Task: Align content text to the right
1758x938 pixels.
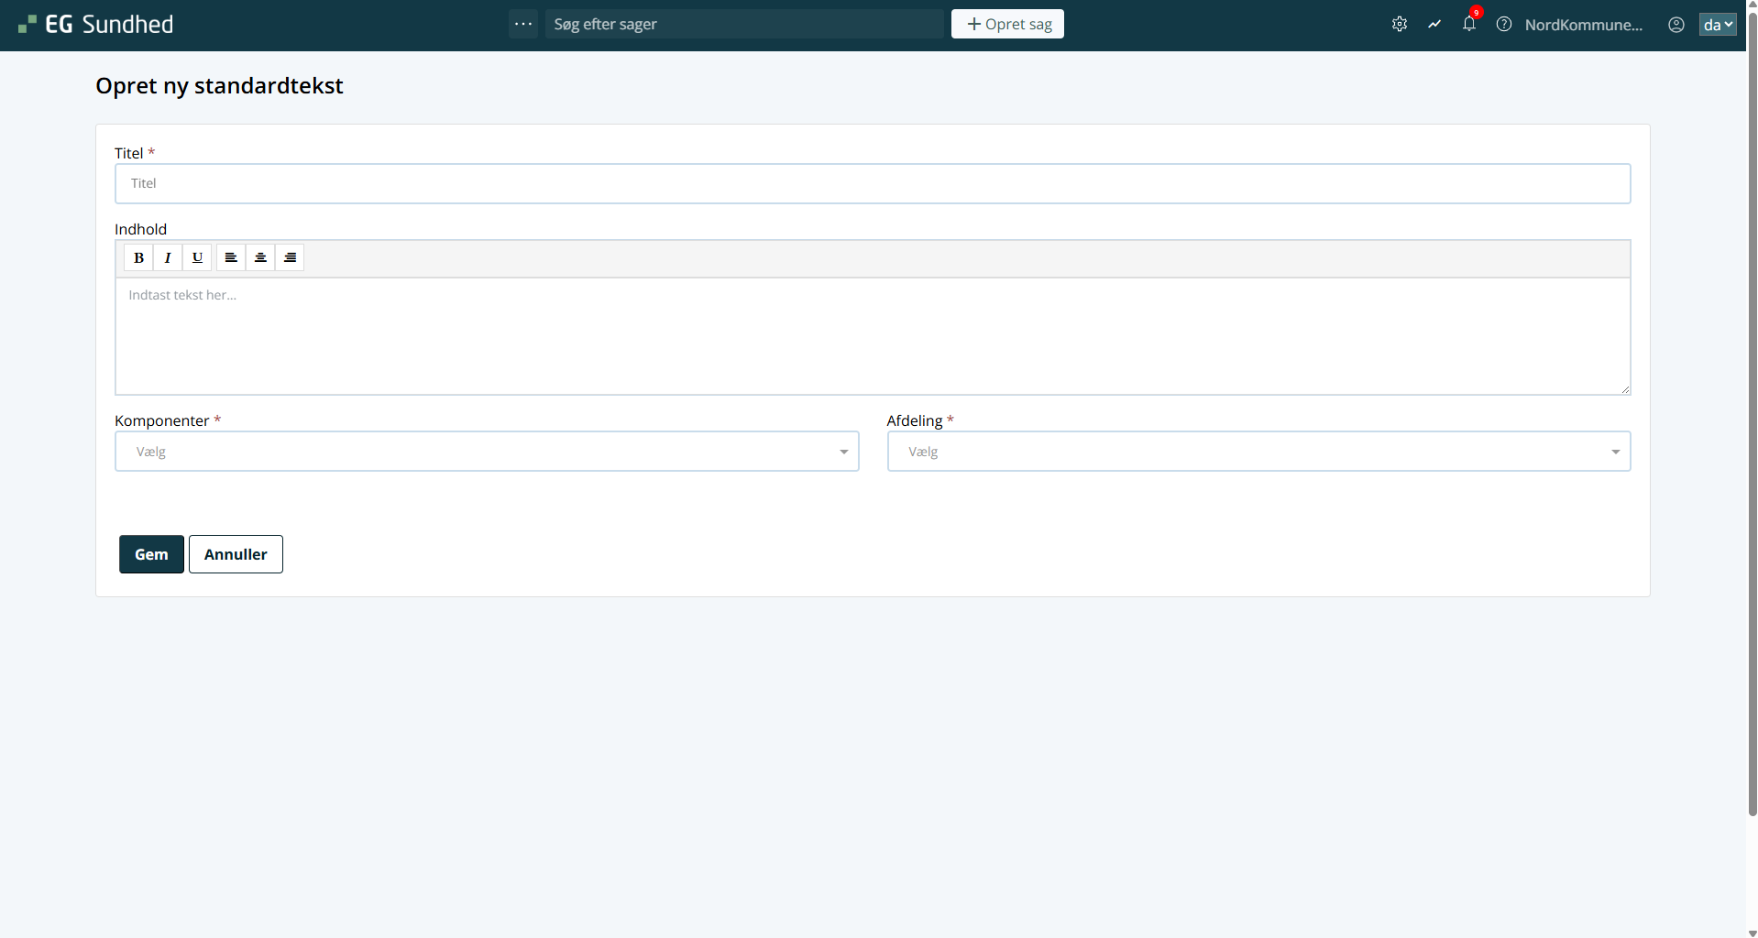Action: 290,258
